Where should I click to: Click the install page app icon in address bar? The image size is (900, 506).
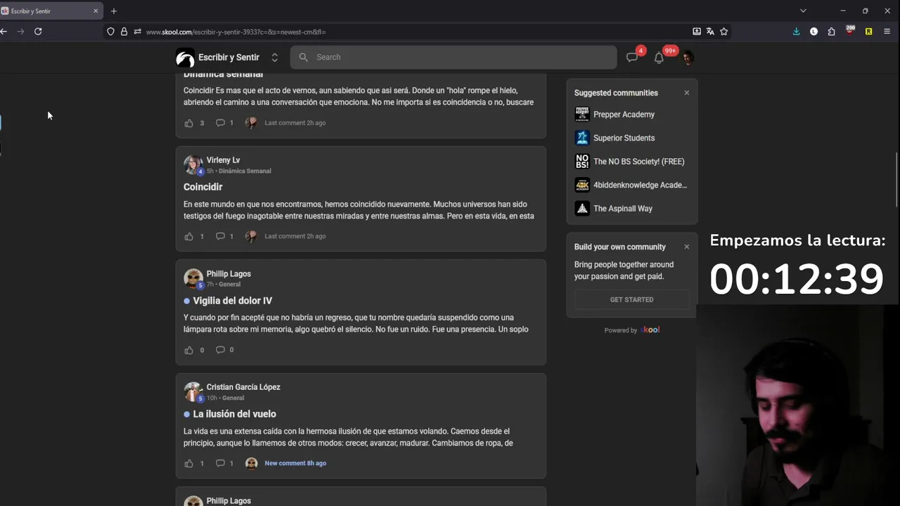[697, 32]
